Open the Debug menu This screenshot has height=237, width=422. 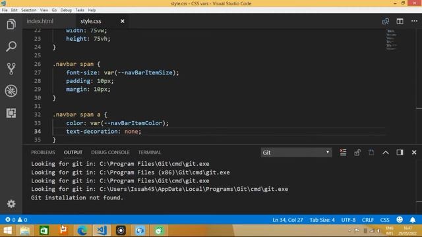66,10
